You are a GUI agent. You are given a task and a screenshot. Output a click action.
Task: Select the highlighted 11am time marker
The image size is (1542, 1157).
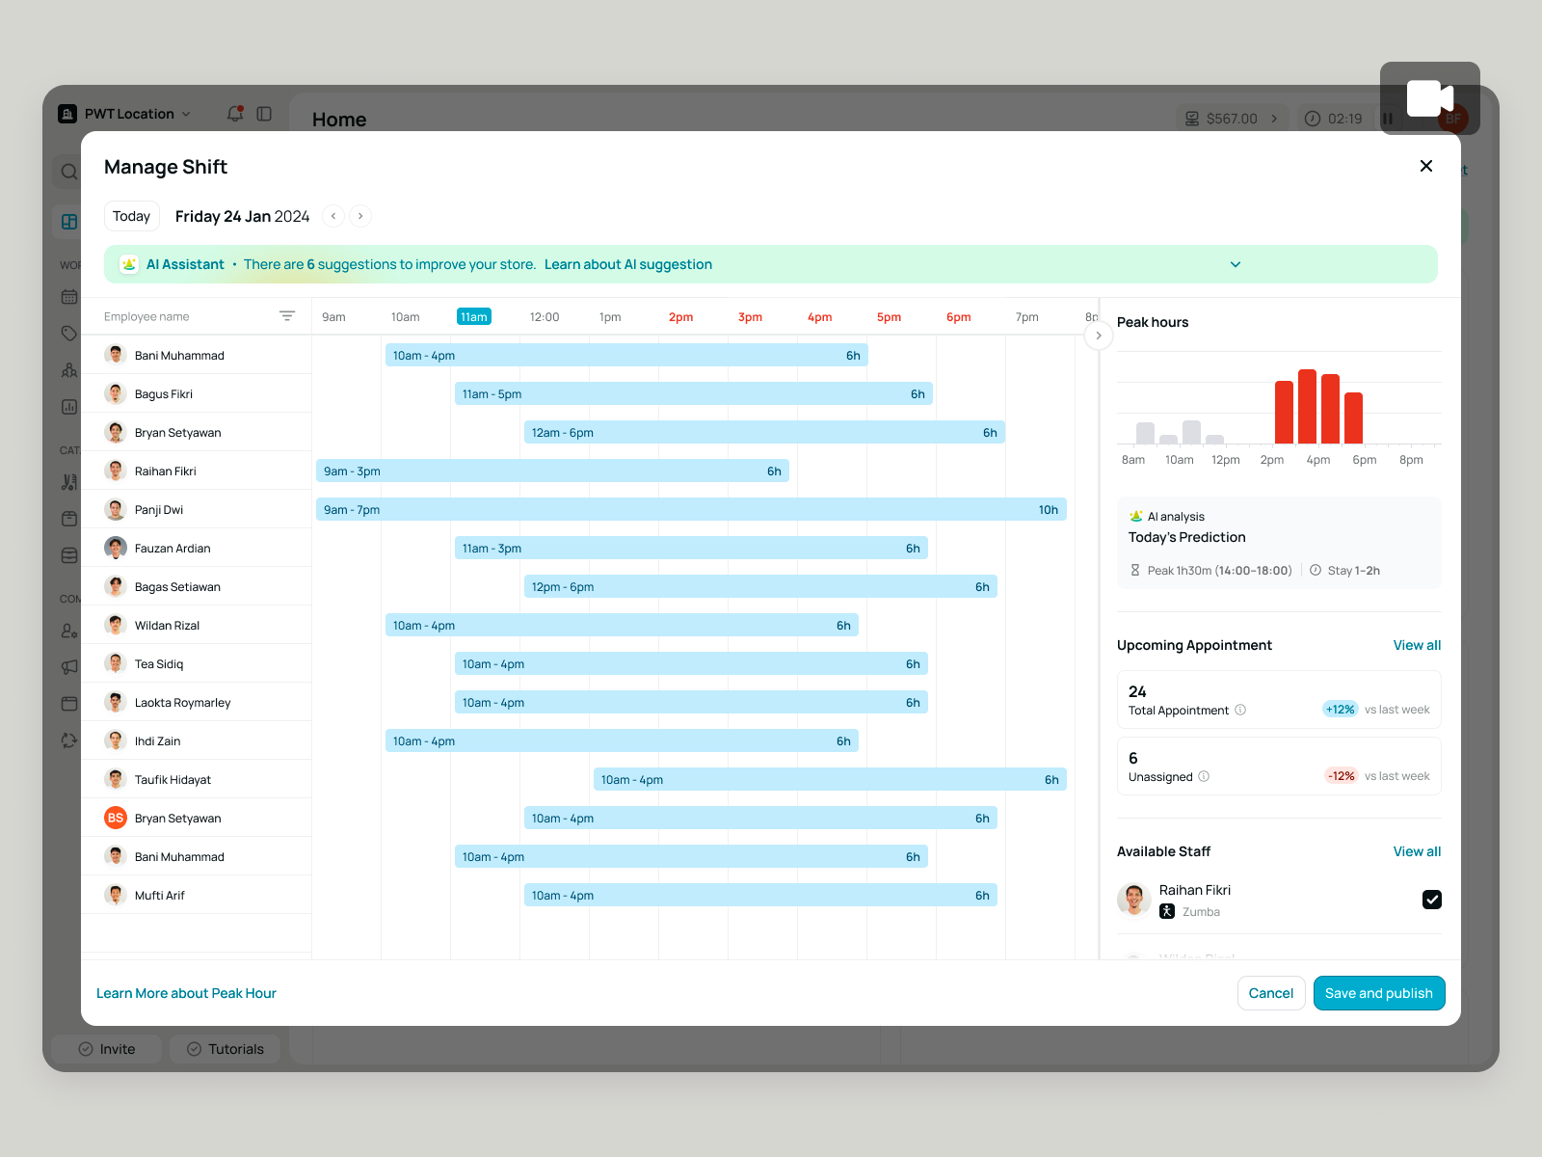coord(474,316)
